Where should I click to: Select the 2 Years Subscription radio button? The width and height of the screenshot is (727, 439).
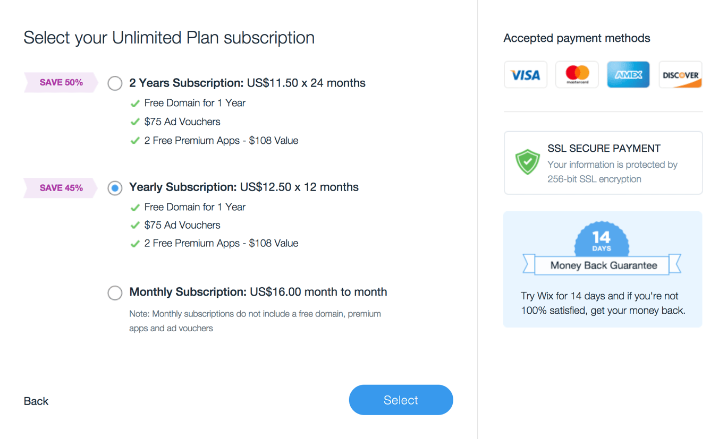click(115, 83)
